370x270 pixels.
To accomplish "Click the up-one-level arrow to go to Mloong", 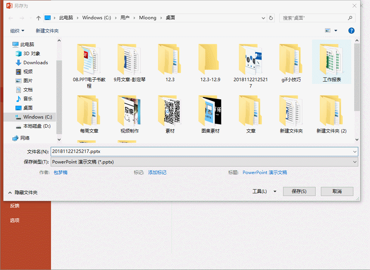I will [x=38, y=17].
